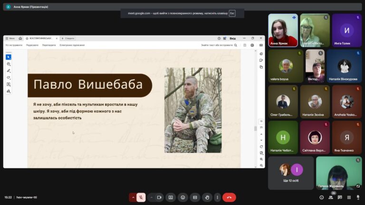The image size is (365, 205).
Task: Open the page display options icon
Action: click(261, 153)
